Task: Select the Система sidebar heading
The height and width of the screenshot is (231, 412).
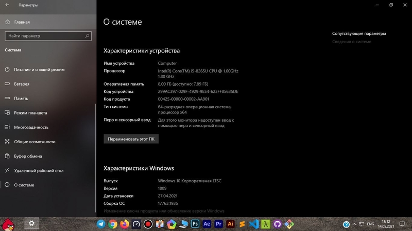Action: coord(13,50)
